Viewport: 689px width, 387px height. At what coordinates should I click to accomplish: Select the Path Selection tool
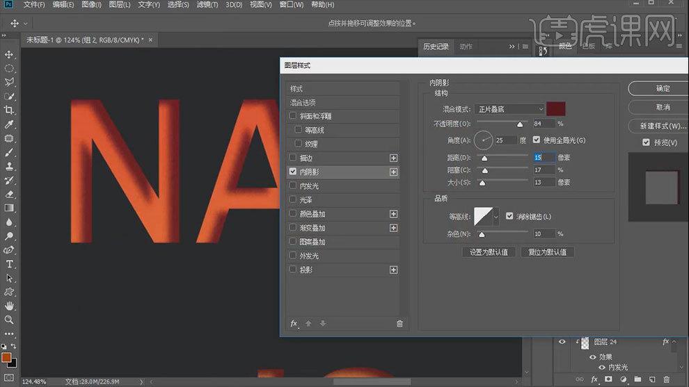click(x=9, y=278)
